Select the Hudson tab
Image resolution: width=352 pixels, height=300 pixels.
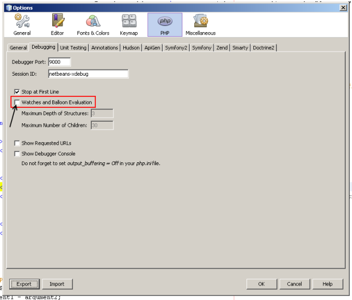[131, 48]
